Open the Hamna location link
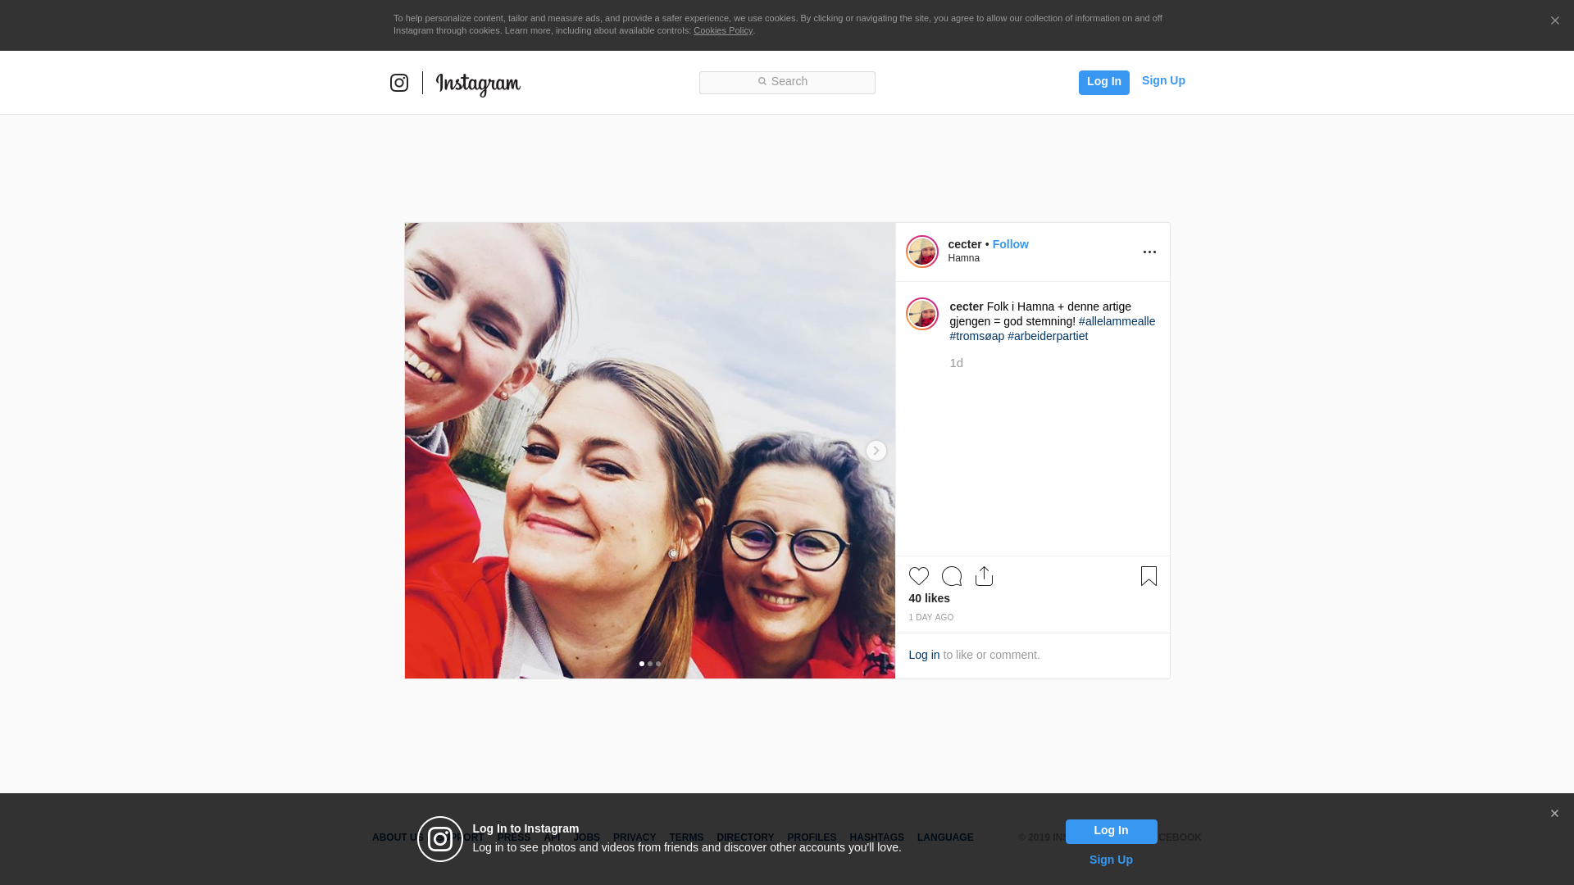Image resolution: width=1574 pixels, height=885 pixels. click(x=964, y=258)
